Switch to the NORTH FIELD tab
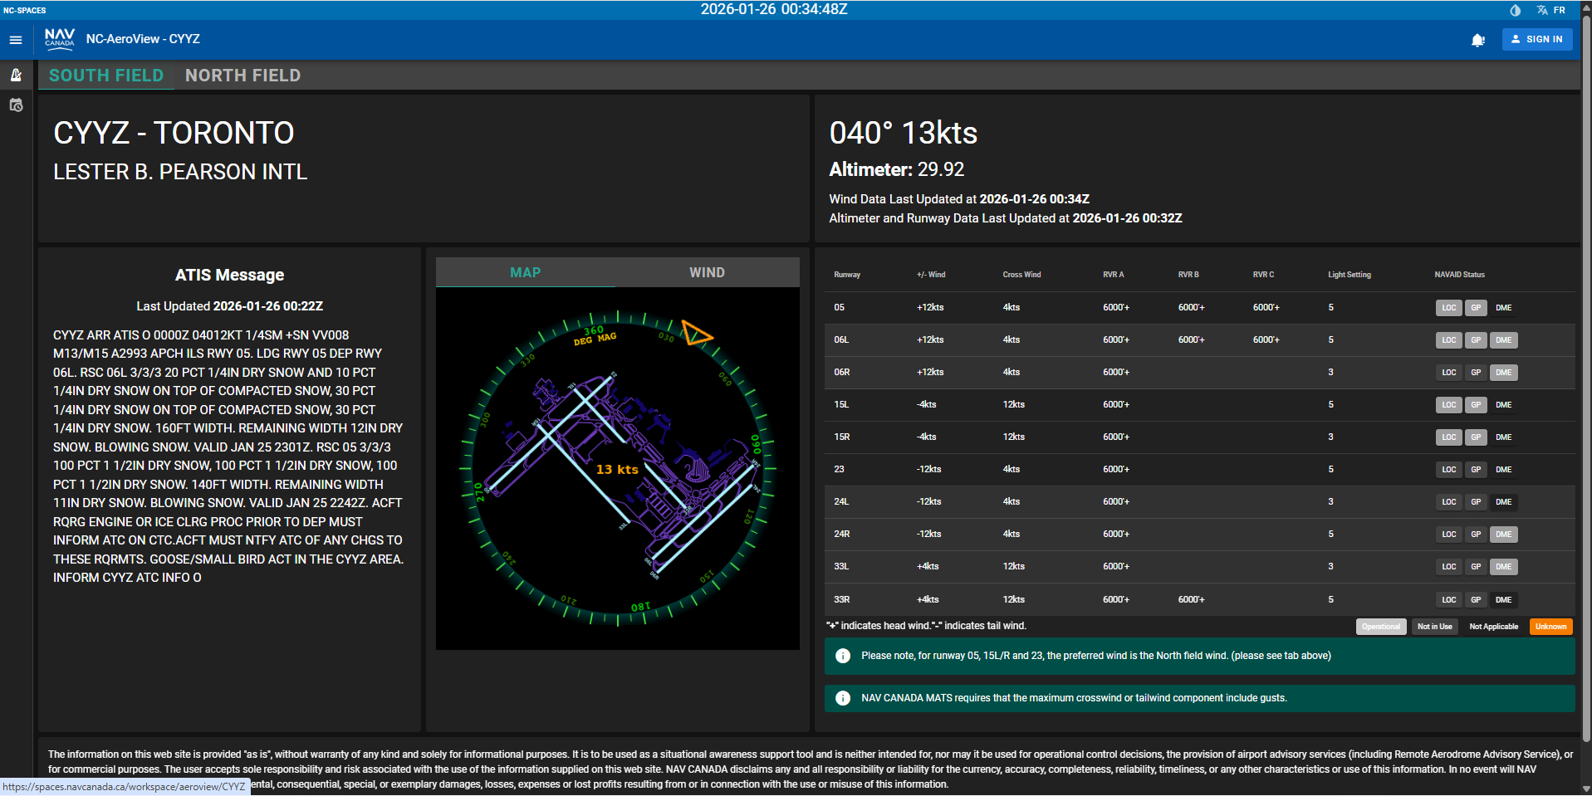 click(x=243, y=75)
